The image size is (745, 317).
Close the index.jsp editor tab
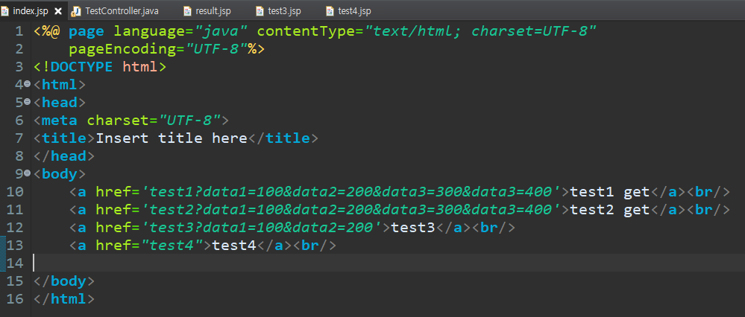pos(58,11)
